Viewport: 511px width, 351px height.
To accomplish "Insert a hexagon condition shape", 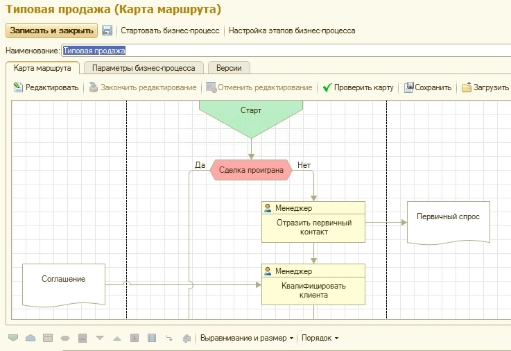I will (65, 338).
